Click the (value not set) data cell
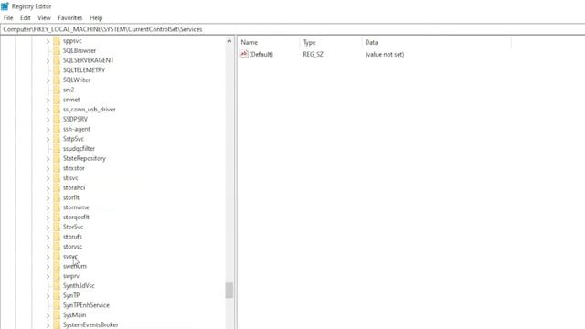This screenshot has width=585, height=329. click(x=385, y=55)
